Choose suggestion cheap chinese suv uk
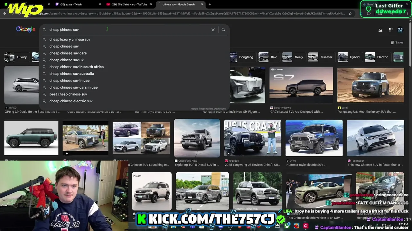Screen dimensions: 412x231 pos(135,60)
